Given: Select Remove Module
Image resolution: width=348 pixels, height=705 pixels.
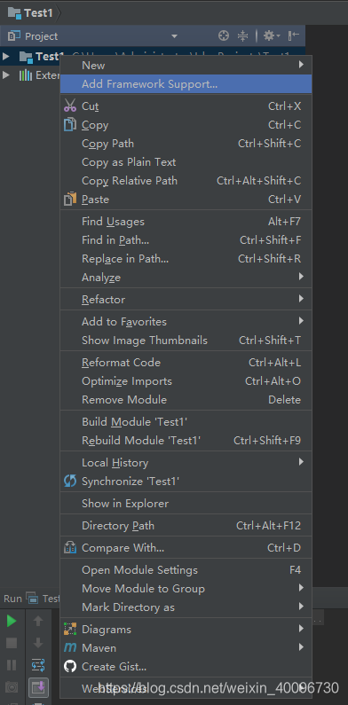Looking at the screenshot, I should coord(186,400).
